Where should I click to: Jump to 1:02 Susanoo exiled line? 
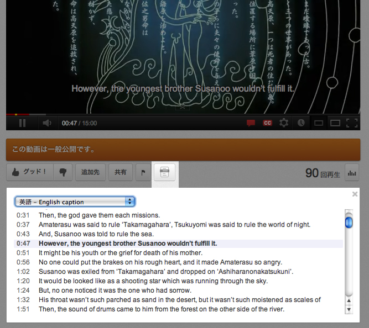pos(178,272)
